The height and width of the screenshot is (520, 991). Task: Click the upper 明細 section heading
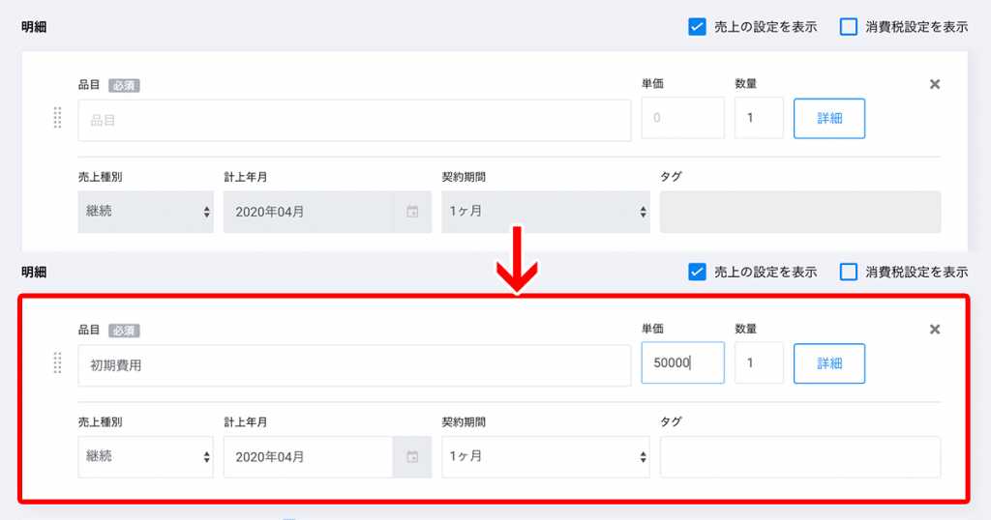pyautogui.click(x=34, y=27)
